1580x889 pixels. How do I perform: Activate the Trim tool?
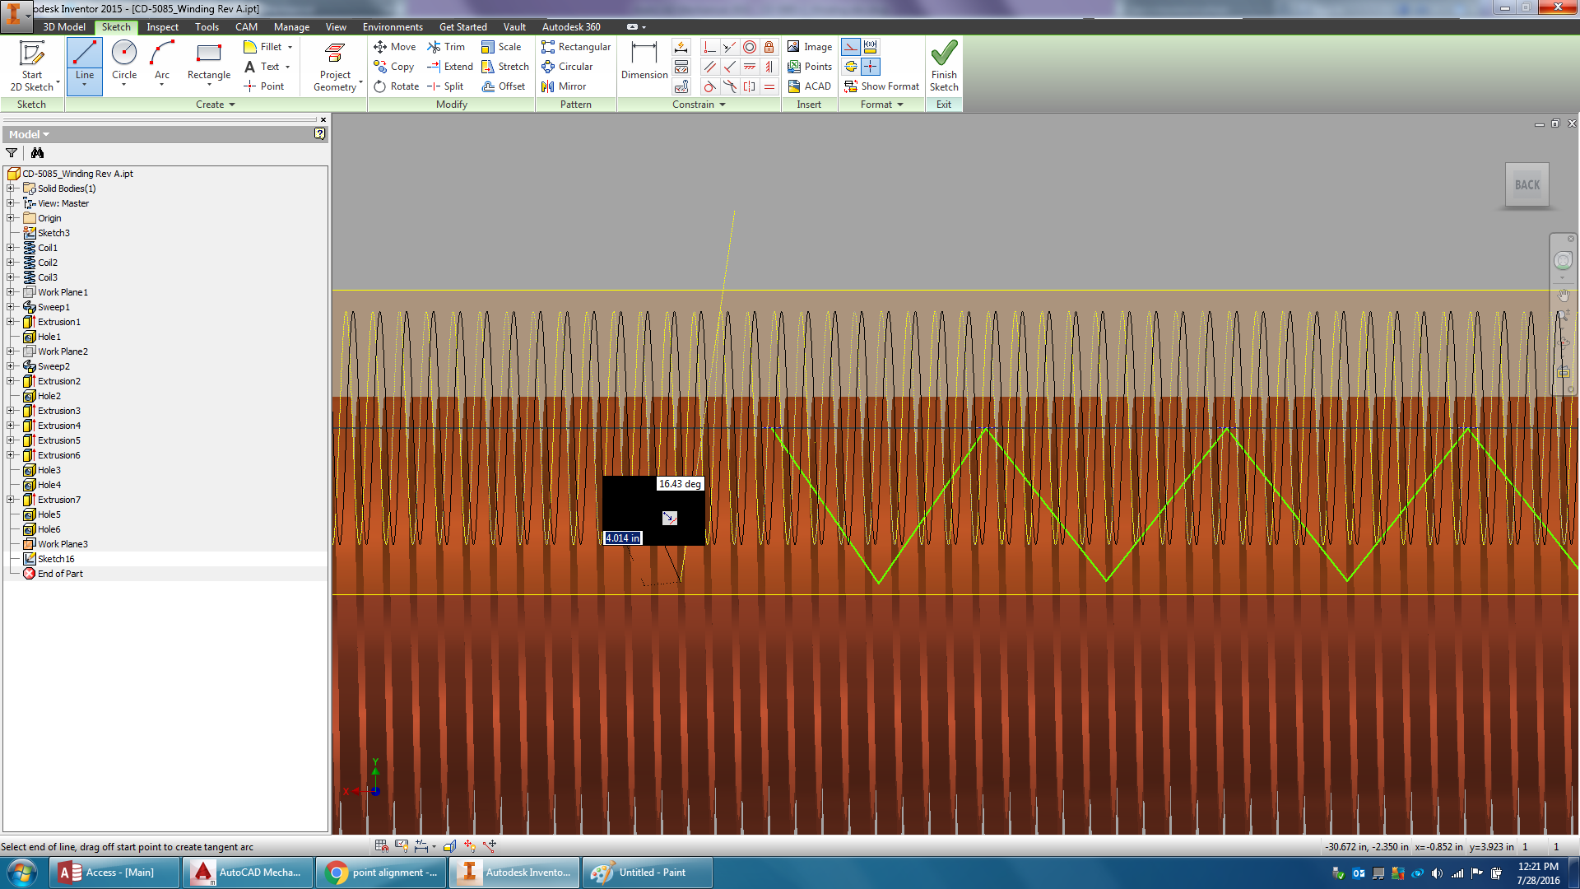click(447, 47)
